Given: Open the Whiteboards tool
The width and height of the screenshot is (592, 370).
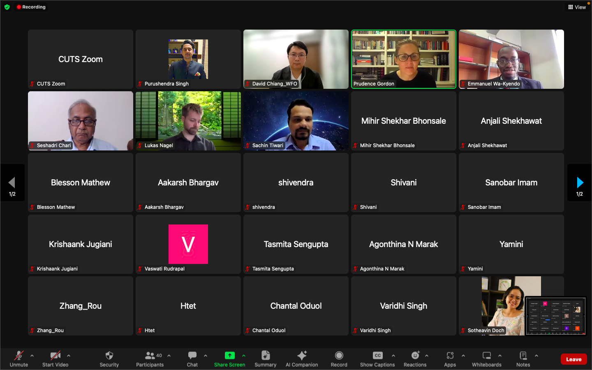Looking at the screenshot, I should coord(486,358).
